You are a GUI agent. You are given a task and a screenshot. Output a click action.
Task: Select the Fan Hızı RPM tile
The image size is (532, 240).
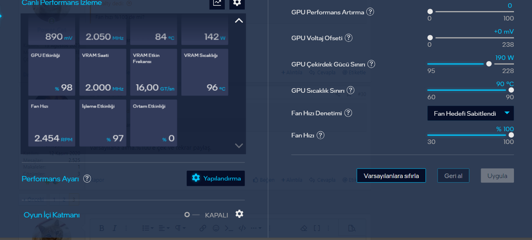point(52,123)
